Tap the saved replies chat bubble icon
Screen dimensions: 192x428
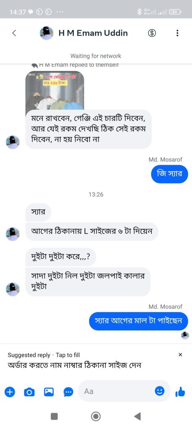click(x=68, y=392)
